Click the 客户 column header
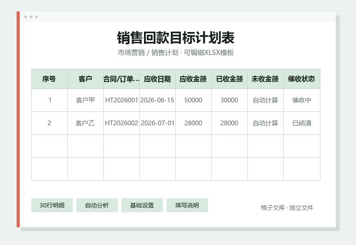 click(85, 79)
